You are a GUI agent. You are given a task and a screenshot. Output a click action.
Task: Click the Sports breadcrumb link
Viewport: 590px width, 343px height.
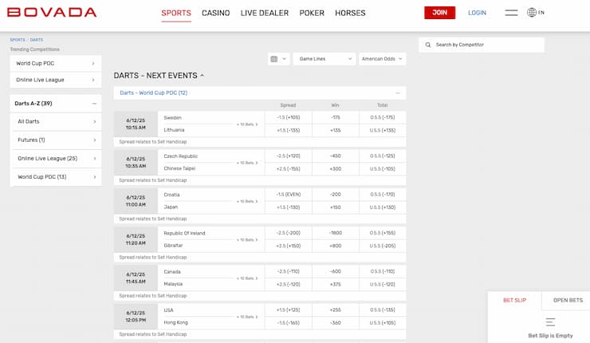18,40
